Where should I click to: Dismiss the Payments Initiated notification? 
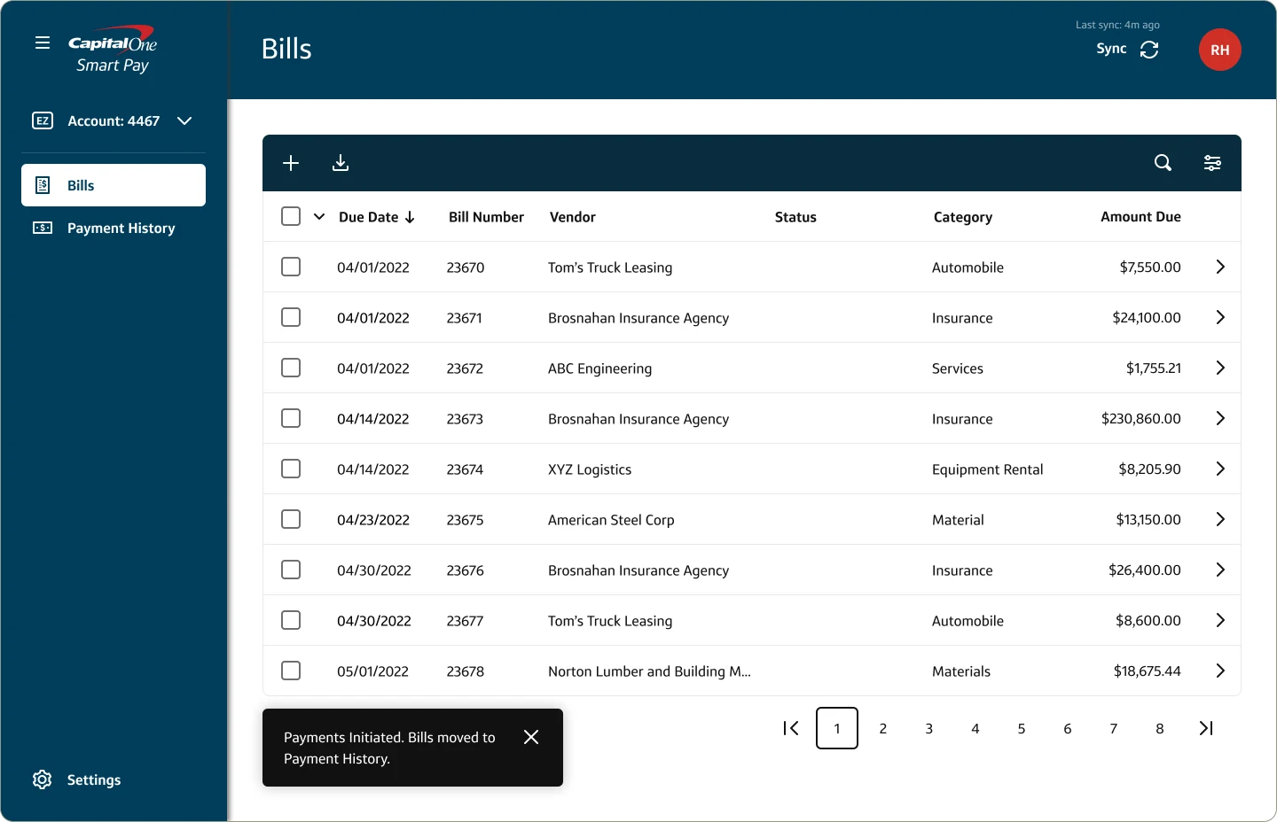coord(531,737)
